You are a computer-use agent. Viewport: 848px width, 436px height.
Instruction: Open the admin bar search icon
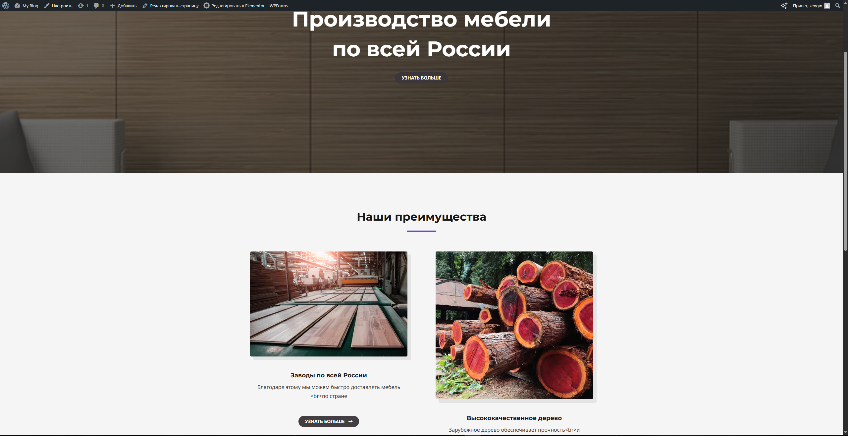[x=838, y=6]
